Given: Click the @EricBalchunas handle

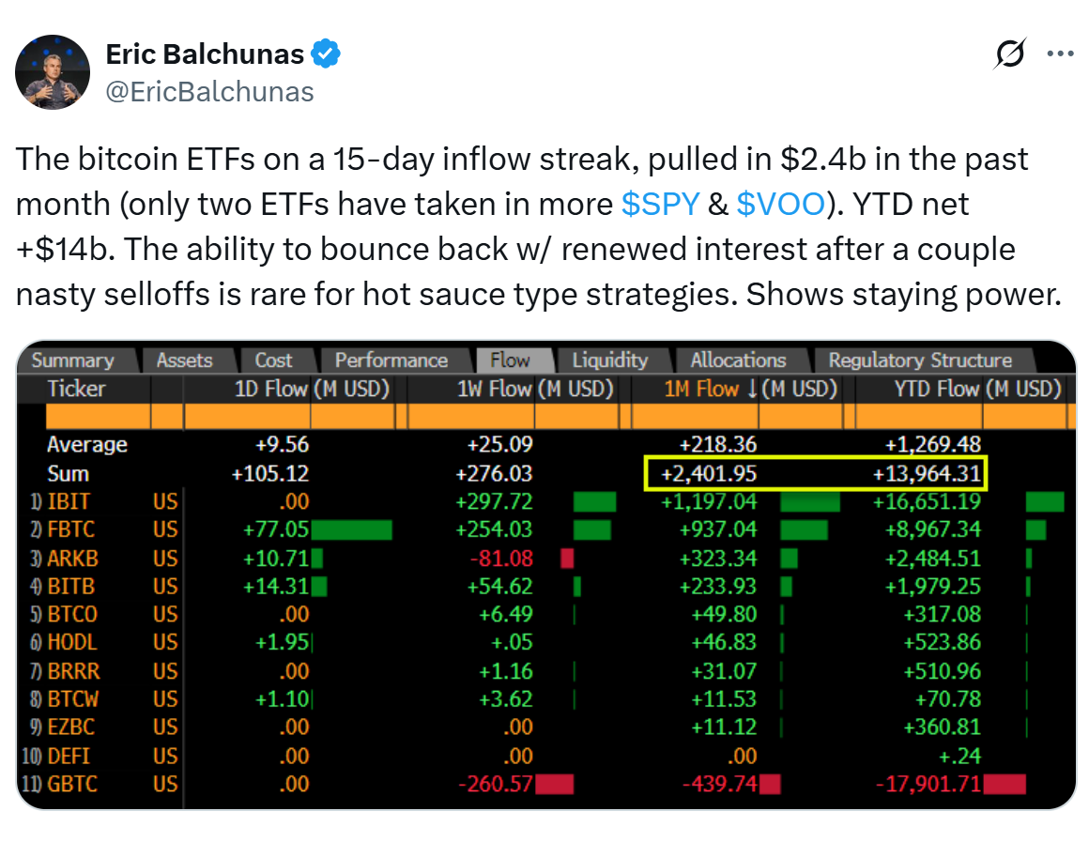Looking at the screenshot, I should (x=210, y=91).
